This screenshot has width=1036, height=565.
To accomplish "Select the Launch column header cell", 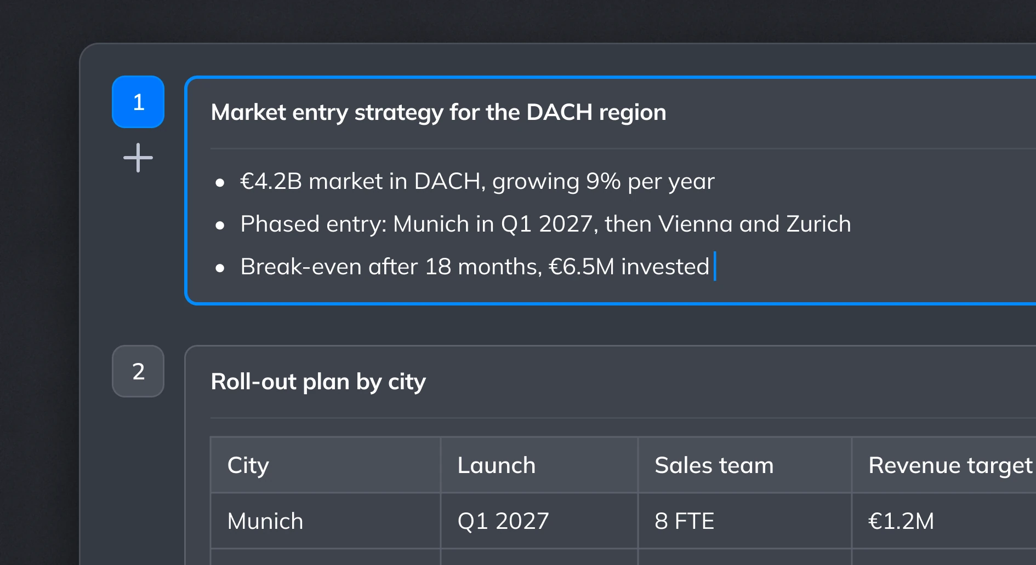I will [x=539, y=465].
